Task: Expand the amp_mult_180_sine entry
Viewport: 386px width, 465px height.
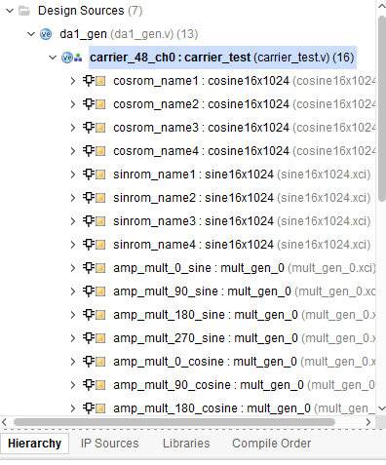Action: (73, 315)
